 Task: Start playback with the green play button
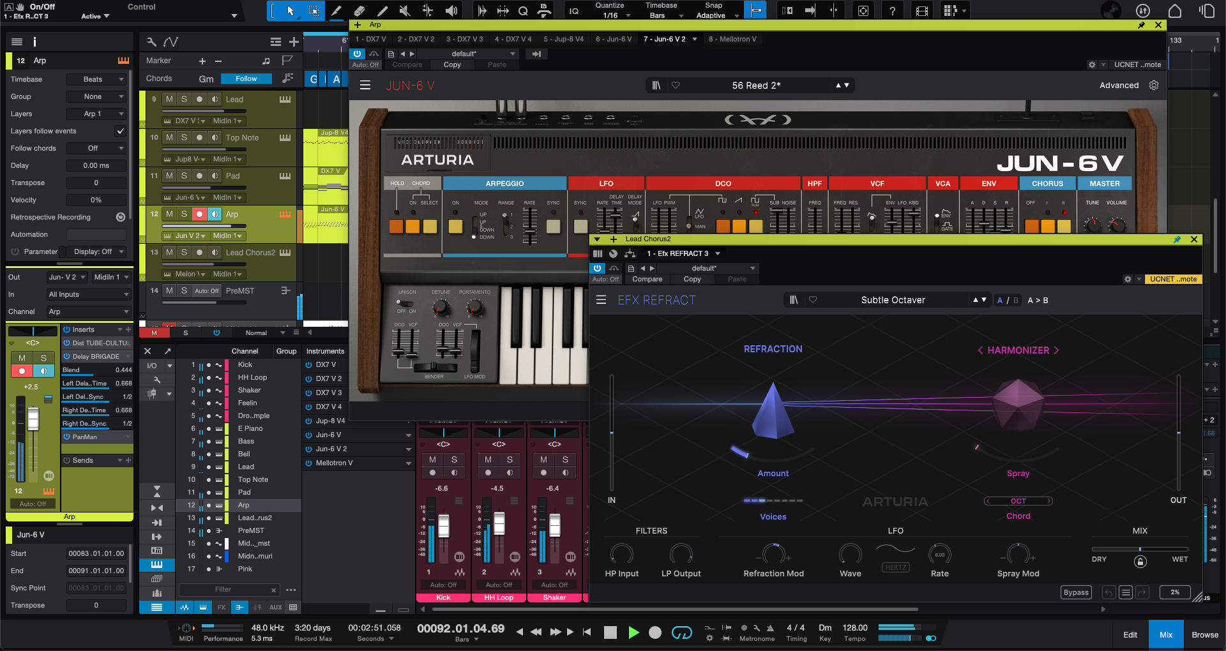633,632
